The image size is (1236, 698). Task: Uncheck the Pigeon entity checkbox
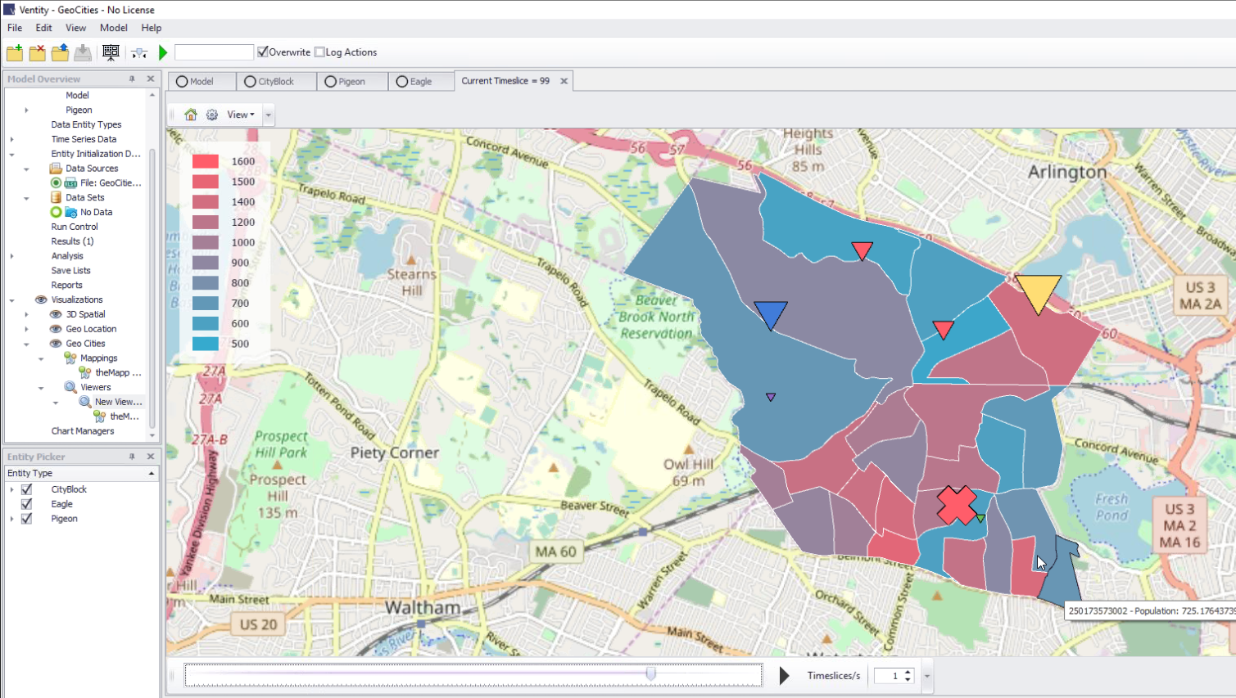pos(27,519)
